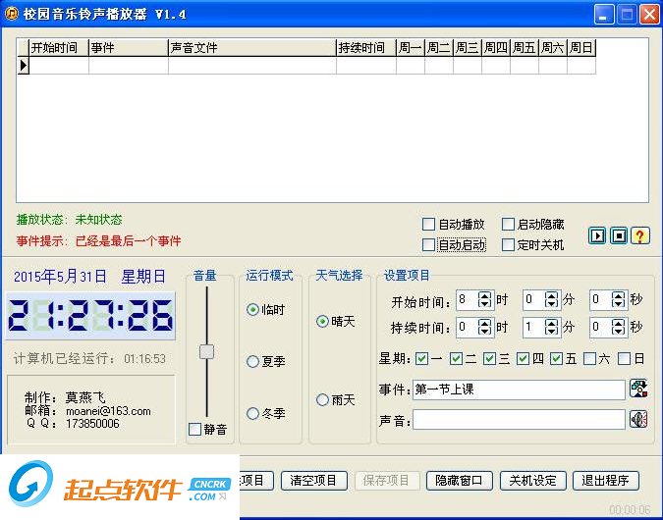
Task: Uncheck weekday 一 checkbox
Action: coord(421,359)
